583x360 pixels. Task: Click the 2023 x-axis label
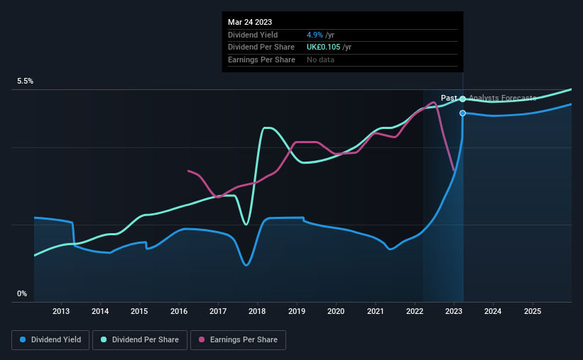(x=454, y=311)
